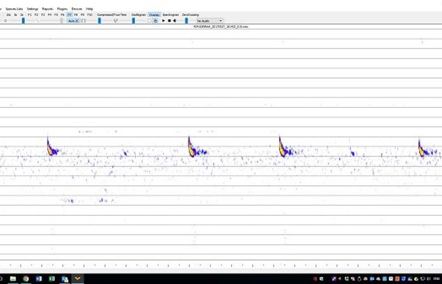Open the Species Lists menu
The image size is (442, 284).
[x=14, y=8]
